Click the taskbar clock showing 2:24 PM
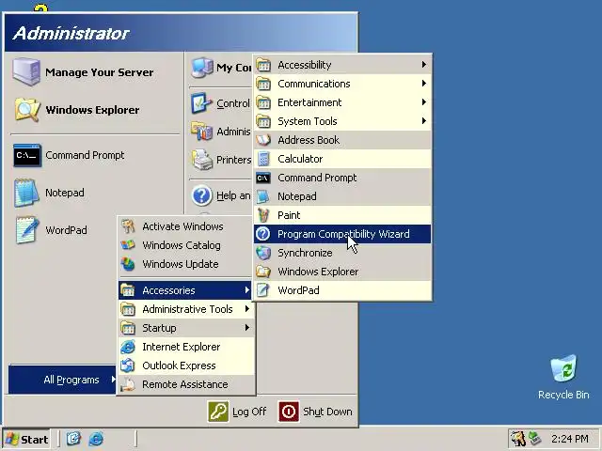Viewport: 602px width, 451px height. pyautogui.click(x=570, y=439)
